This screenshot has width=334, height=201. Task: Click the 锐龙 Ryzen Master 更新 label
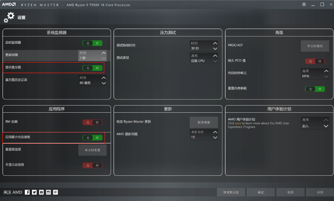pyautogui.click(x=133, y=122)
